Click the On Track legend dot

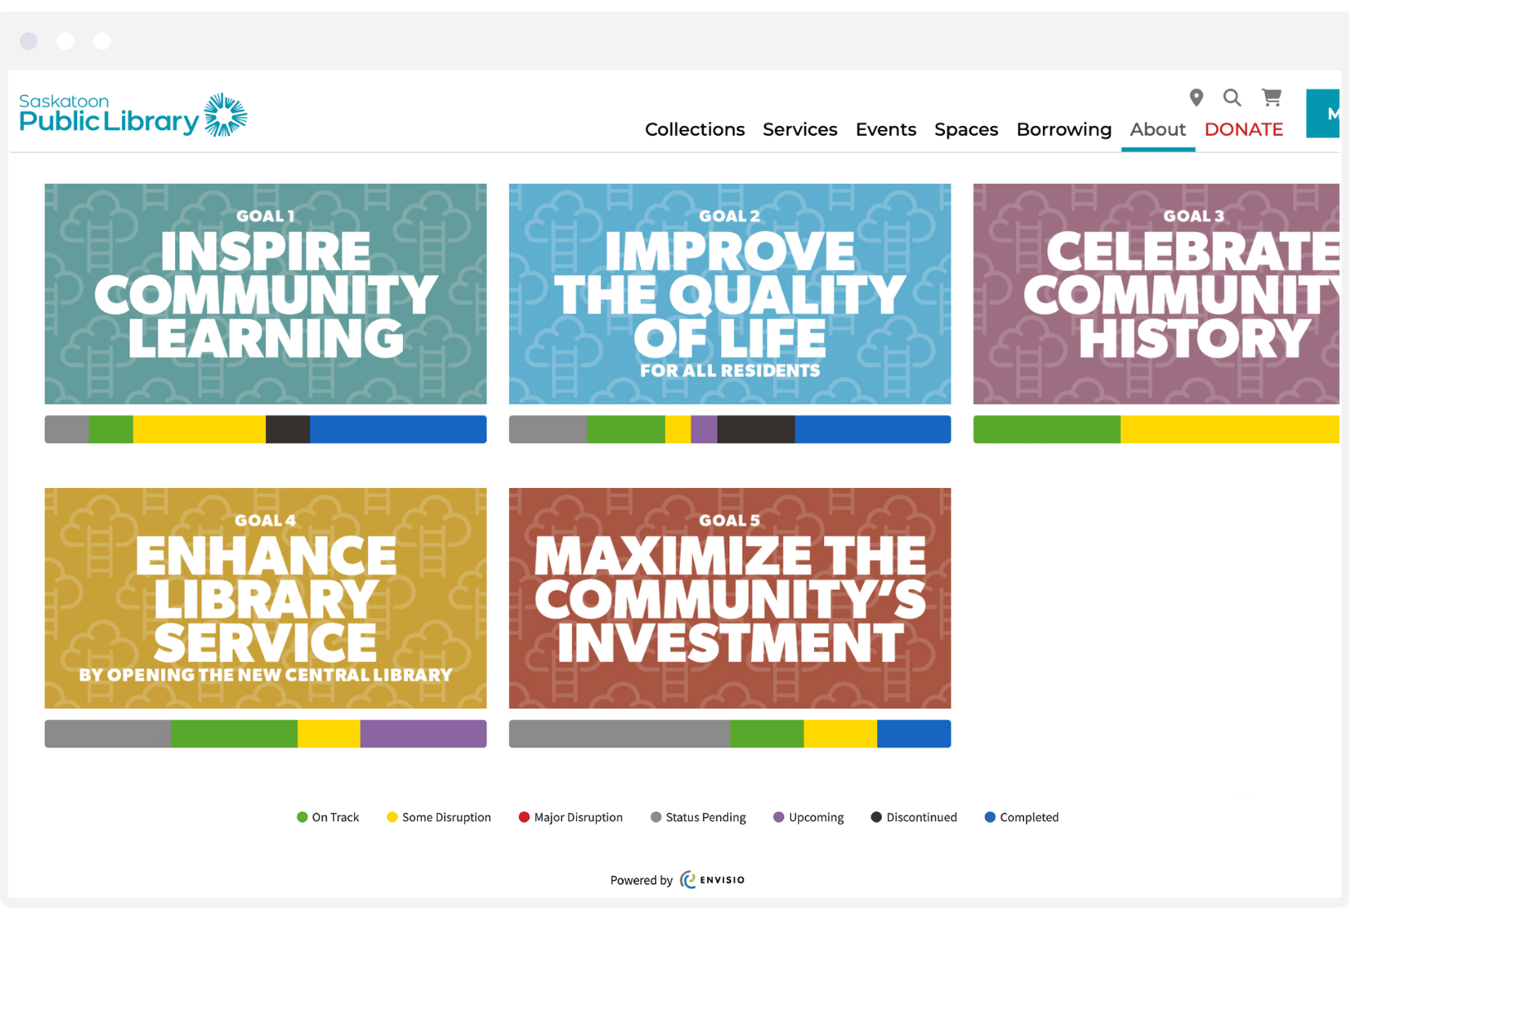[x=301, y=817]
